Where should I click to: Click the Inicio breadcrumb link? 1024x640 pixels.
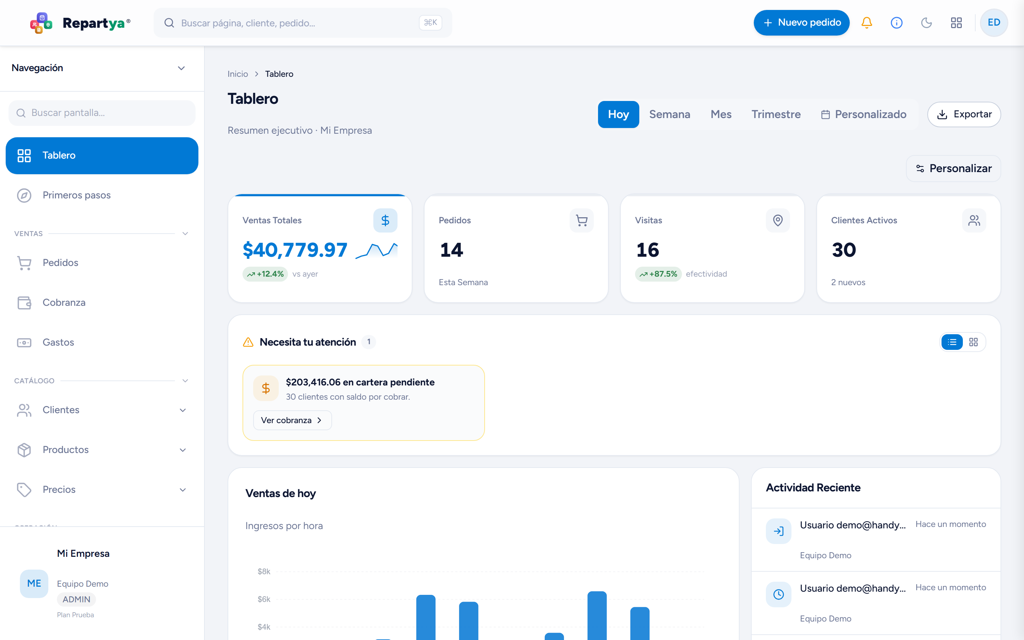(238, 74)
